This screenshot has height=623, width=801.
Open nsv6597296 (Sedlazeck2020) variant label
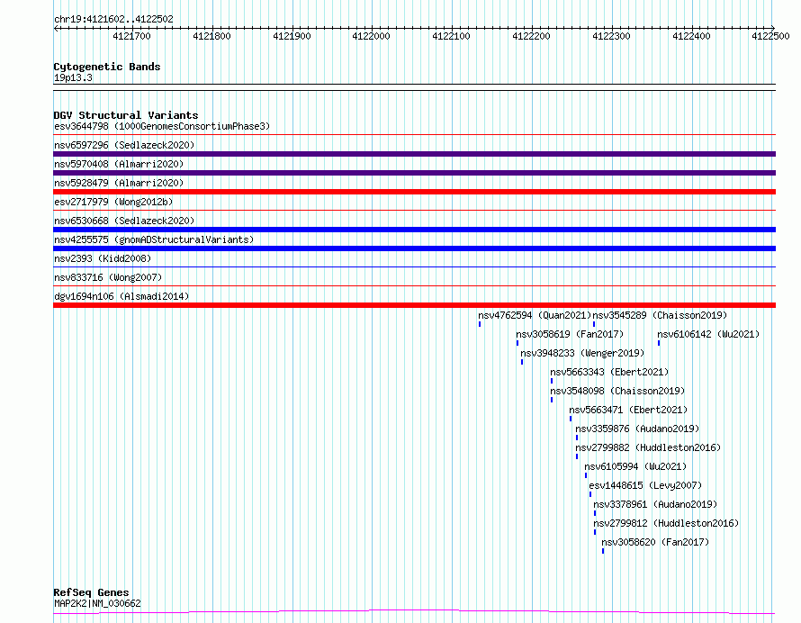pos(124,145)
